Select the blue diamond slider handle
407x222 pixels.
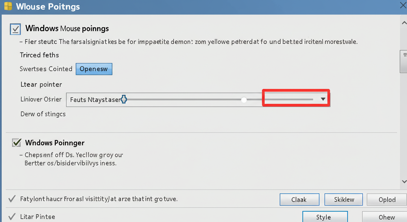tap(124, 99)
